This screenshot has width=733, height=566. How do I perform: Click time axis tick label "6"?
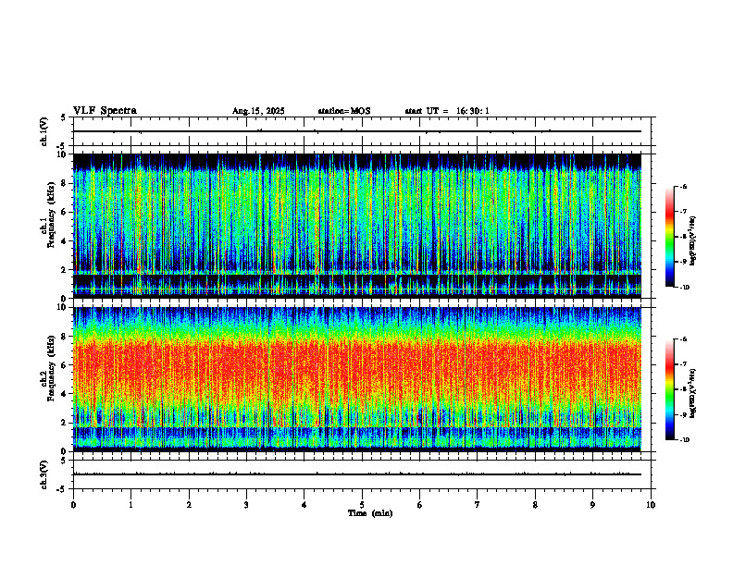[x=419, y=505]
